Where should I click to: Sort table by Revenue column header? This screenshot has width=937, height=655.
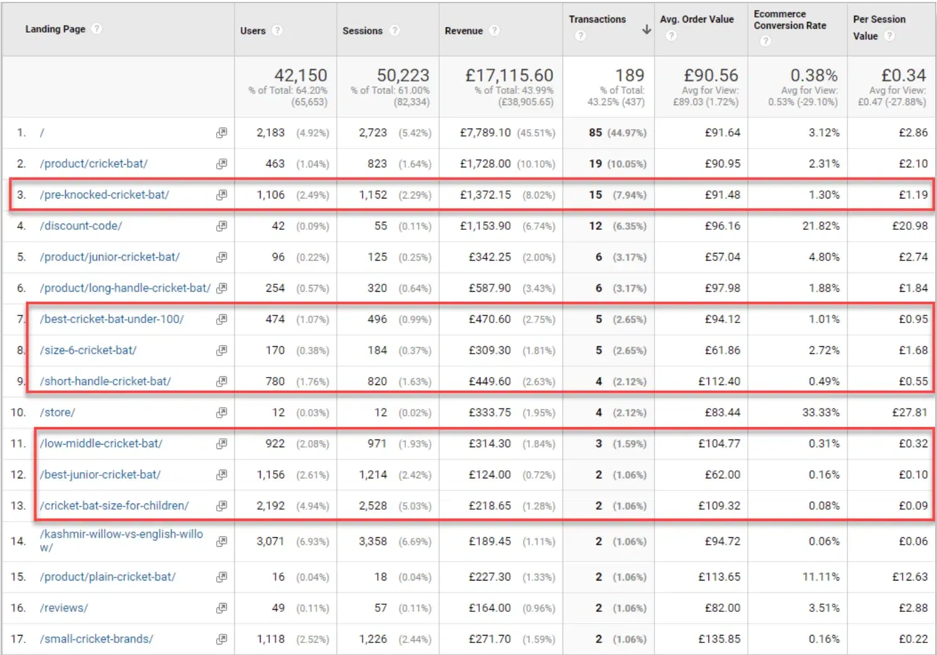(x=464, y=31)
